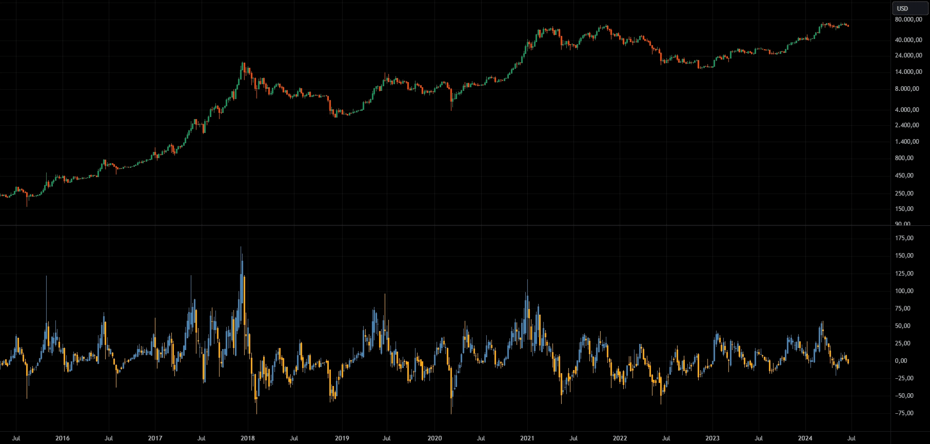The image size is (930, 444).
Task: Click the 75,00 positive indicator axis label
Action: click(x=903, y=308)
